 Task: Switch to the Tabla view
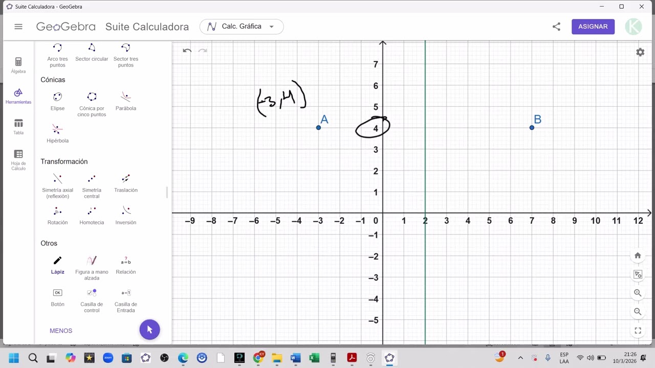[x=18, y=126]
